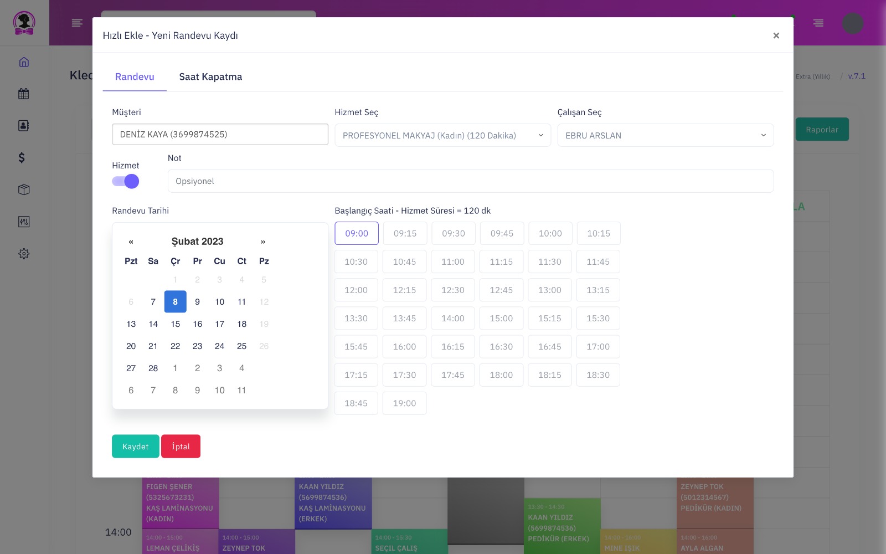Screen dimensions: 886x554
Task: Go to previous month in calendar
Action: 131,242
